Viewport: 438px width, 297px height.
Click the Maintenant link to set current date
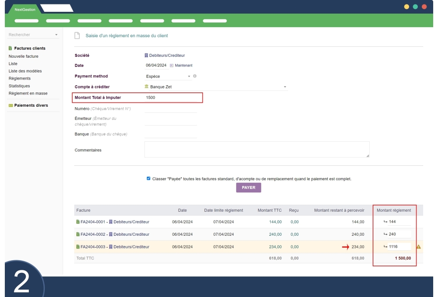(x=184, y=65)
